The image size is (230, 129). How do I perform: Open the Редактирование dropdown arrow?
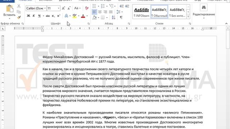[x=204, y=18]
